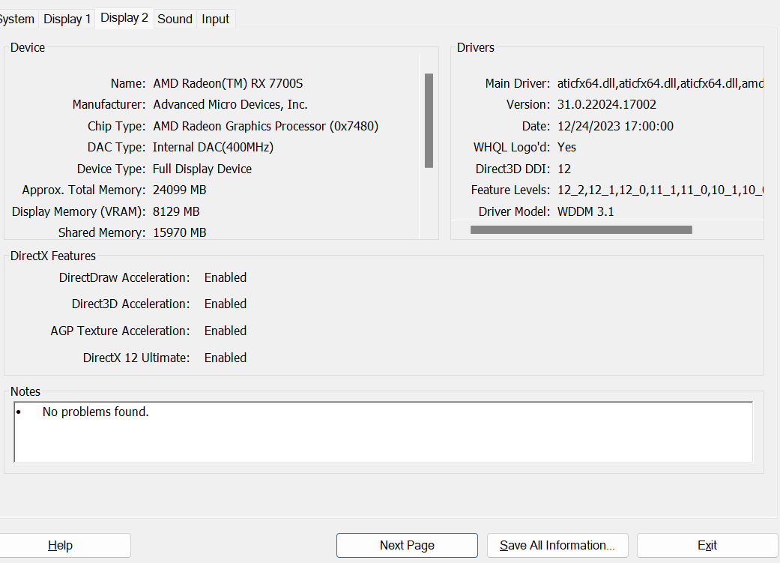This screenshot has width=780, height=563.
Task: Click "Enabled" beside DirectDraw Acceleration
Action: pyautogui.click(x=226, y=277)
